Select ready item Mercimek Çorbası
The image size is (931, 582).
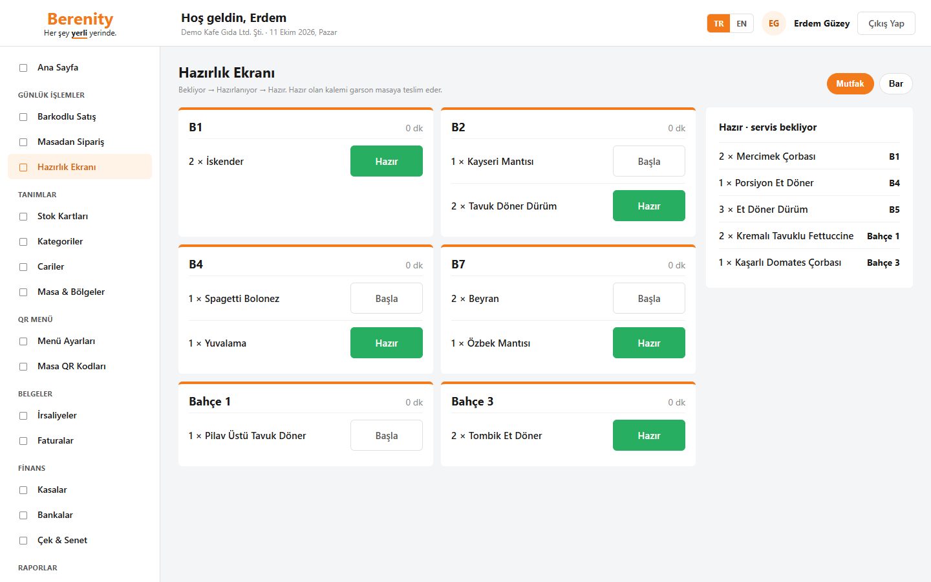[x=809, y=156]
